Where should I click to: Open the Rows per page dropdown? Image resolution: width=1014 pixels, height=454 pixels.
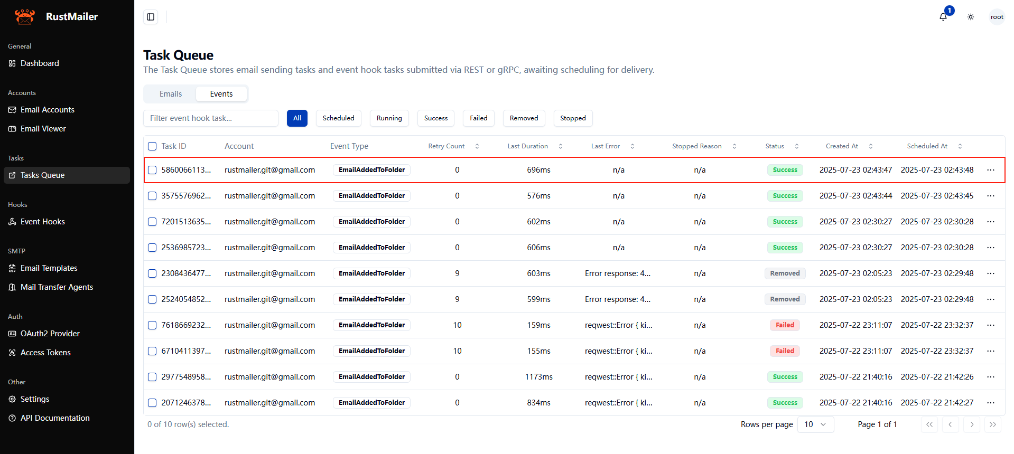(x=815, y=424)
